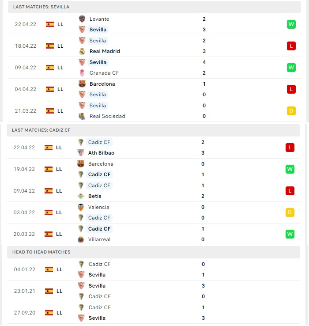Click the Real Sociedad crest icon
This screenshot has height=326, width=309.
82,116
